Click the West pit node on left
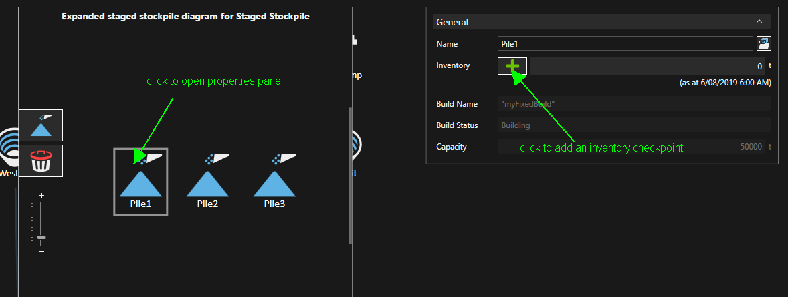This screenshot has height=297, width=788. [9, 150]
